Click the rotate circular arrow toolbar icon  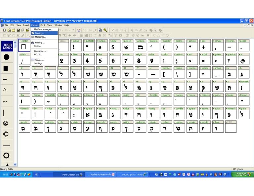point(73,30)
